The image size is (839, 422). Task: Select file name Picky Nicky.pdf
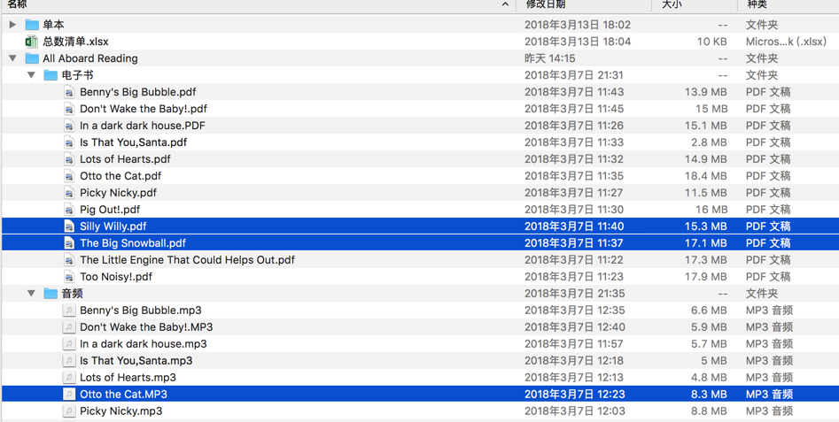118,193
